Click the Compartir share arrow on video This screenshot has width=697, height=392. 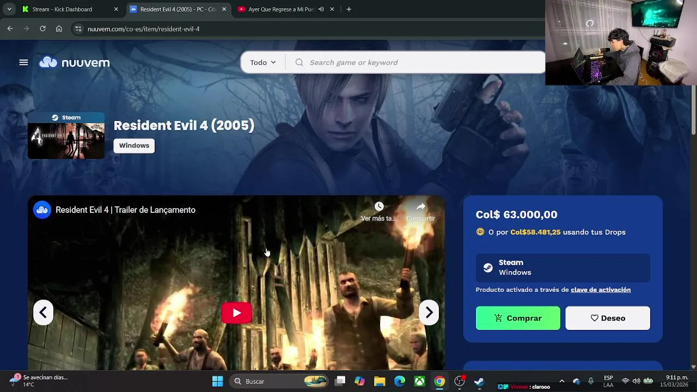pos(421,206)
